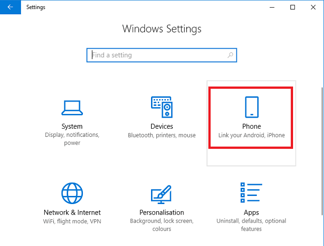
Task: Click "Bluetooth, printers, mouse" description
Action: tap(162, 135)
